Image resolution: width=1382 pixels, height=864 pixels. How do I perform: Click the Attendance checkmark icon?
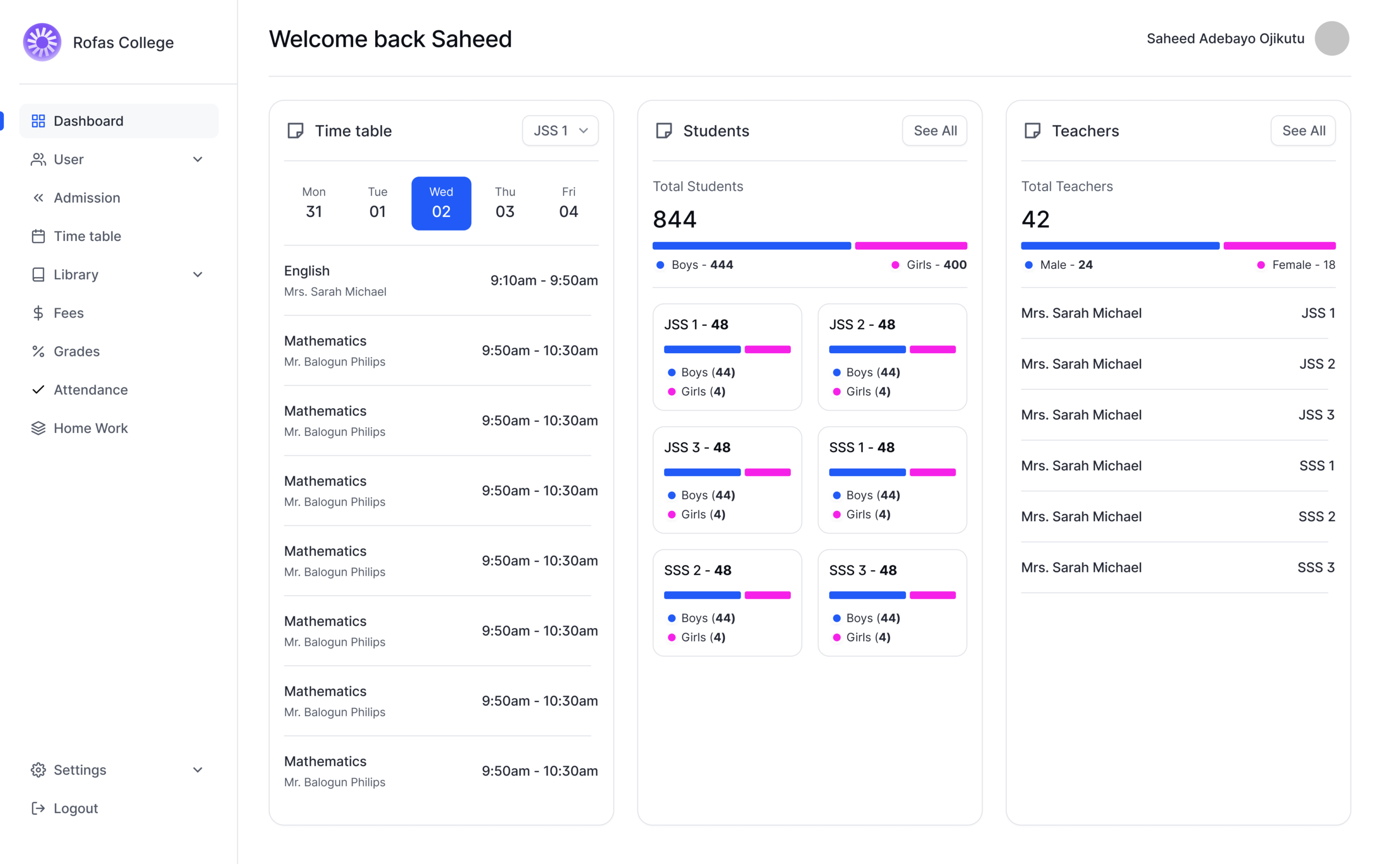click(x=38, y=390)
